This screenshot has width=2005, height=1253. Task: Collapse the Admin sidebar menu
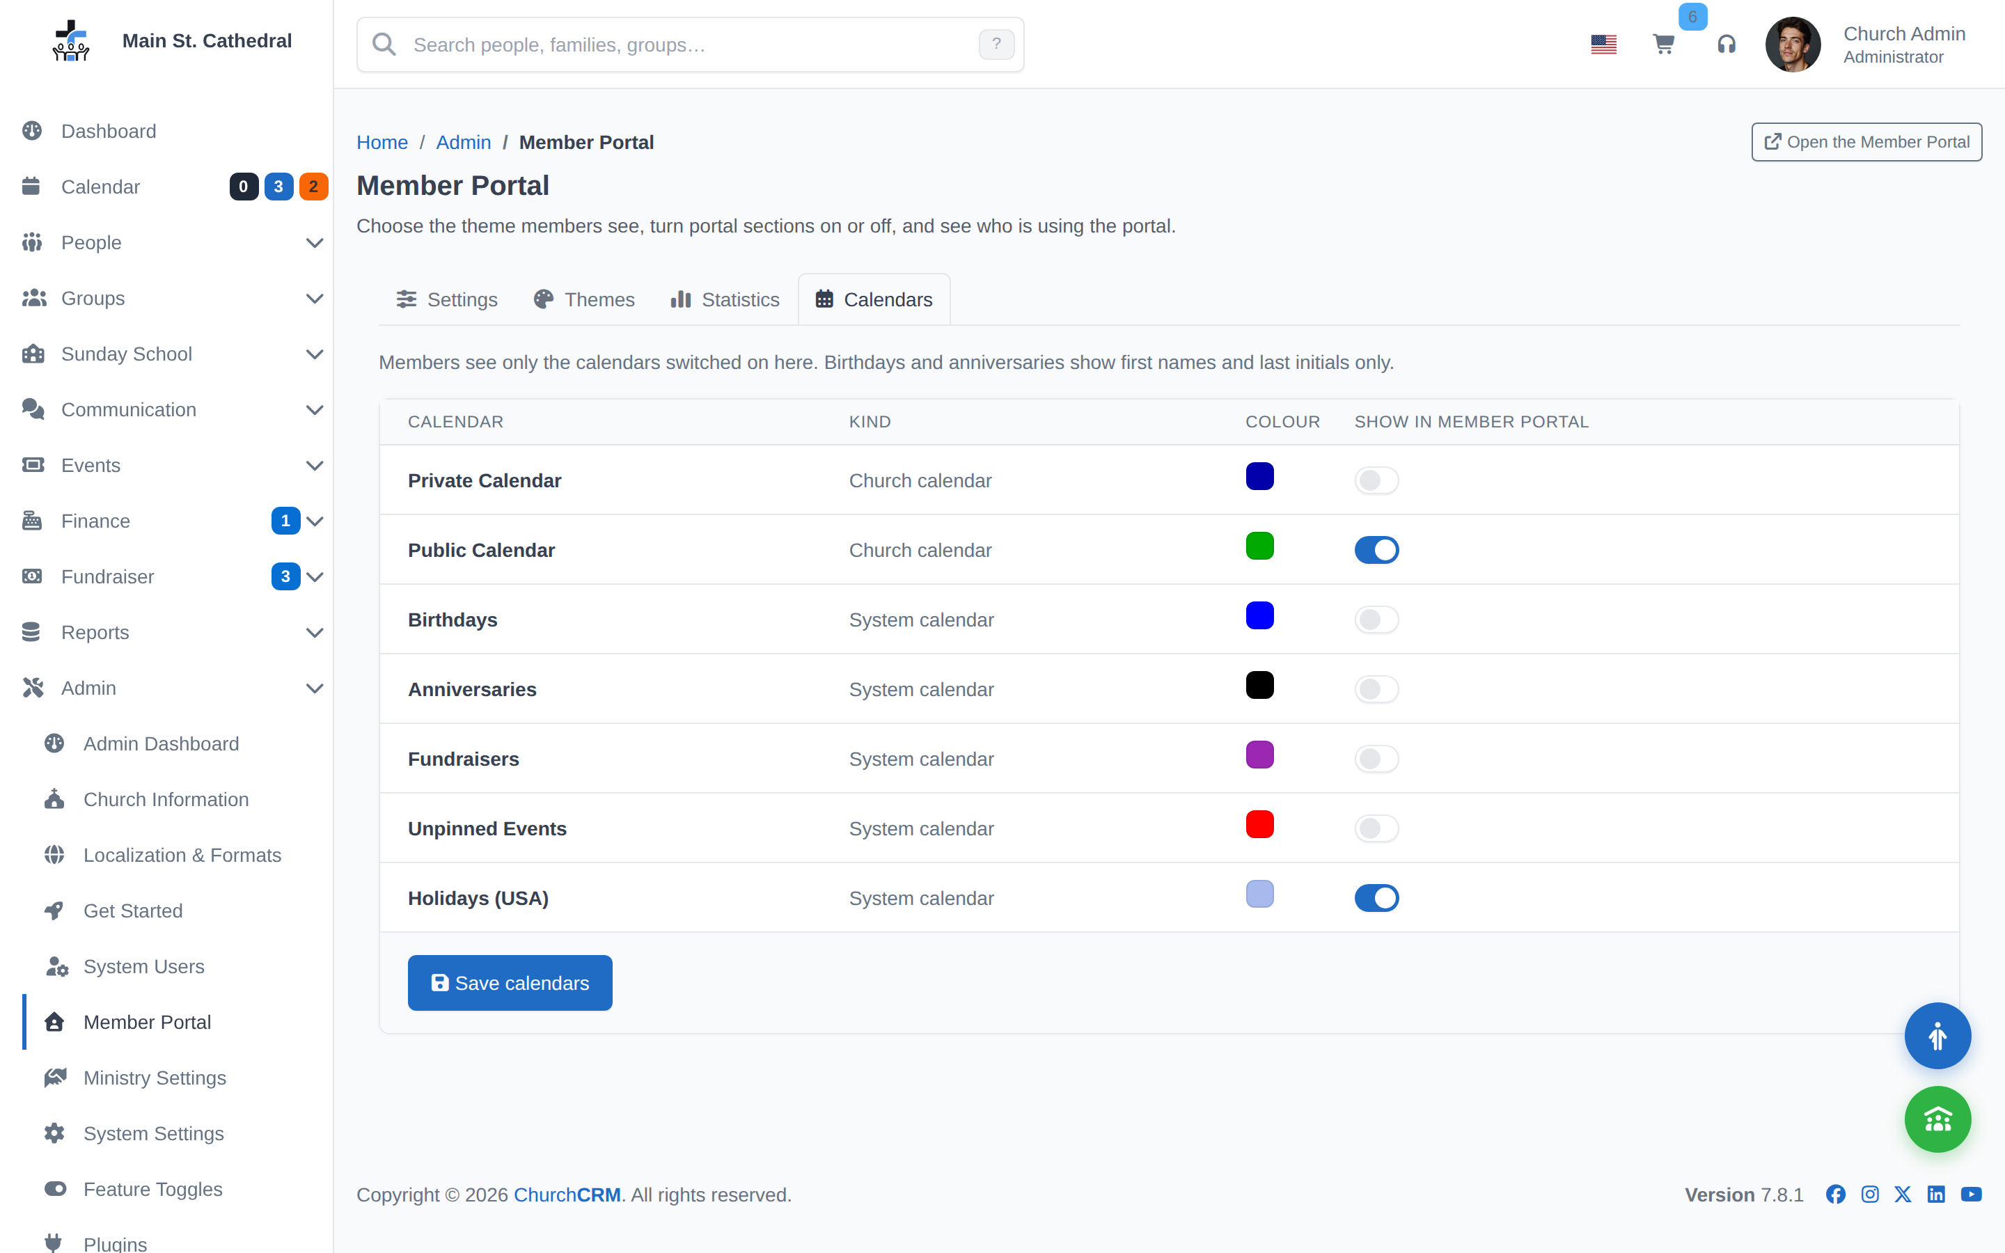coord(315,688)
